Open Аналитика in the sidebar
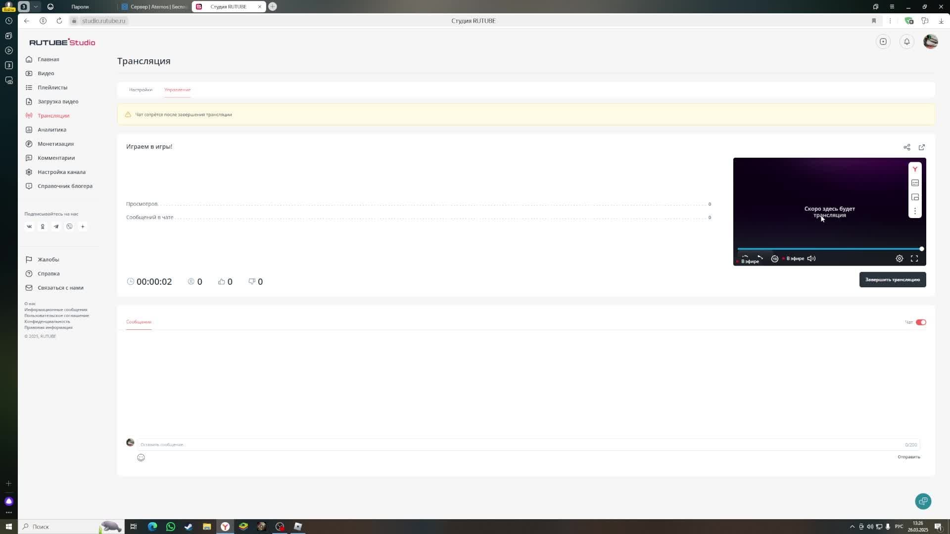 click(51, 130)
